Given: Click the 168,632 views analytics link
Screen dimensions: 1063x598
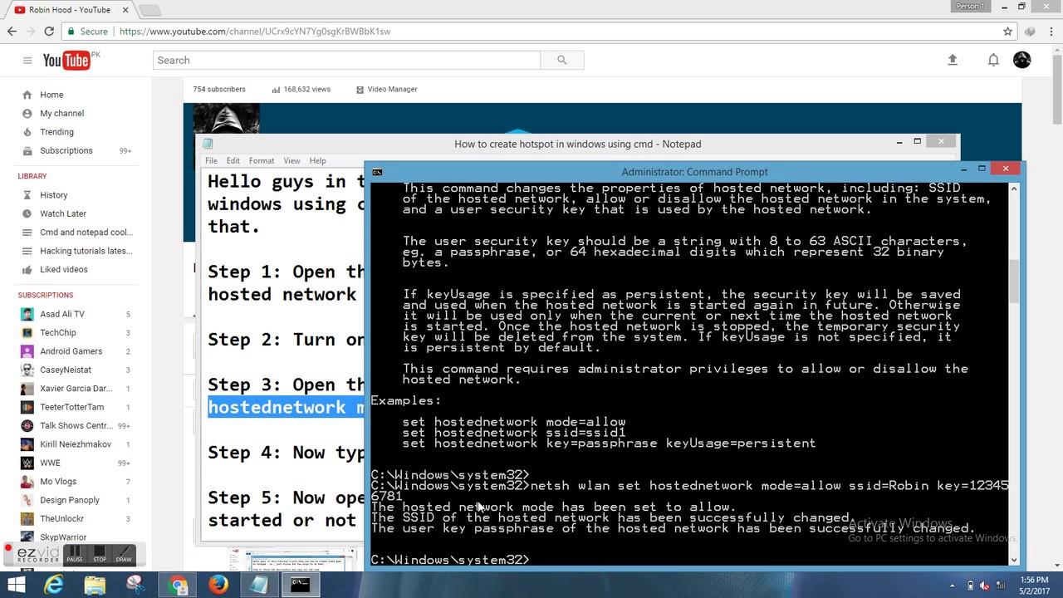Looking at the screenshot, I should [301, 89].
